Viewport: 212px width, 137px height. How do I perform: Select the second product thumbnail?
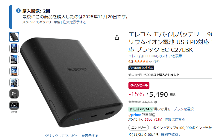(x=14, y=48)
